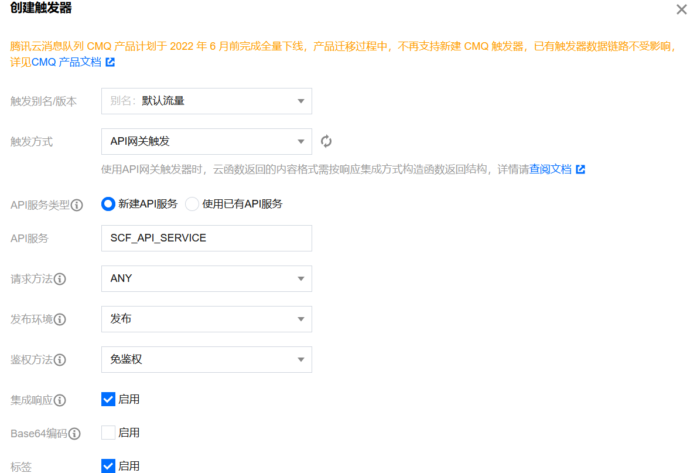This screenshot has width=697, height=473.
Task: Click the refresh icon beside trigger method
Action: pos(326,141)
